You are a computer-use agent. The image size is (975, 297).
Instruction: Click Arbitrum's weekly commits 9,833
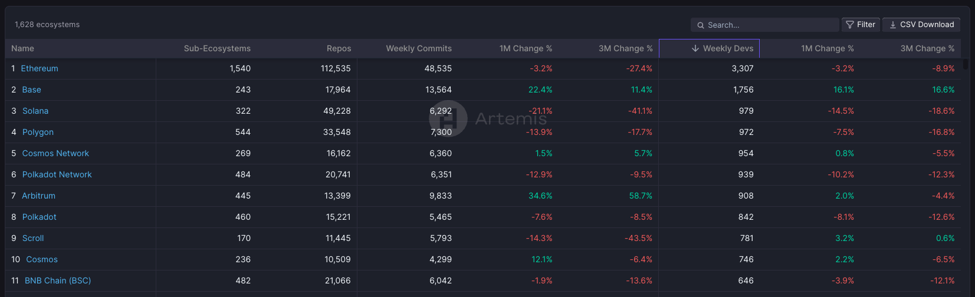[x=441, y=196]
